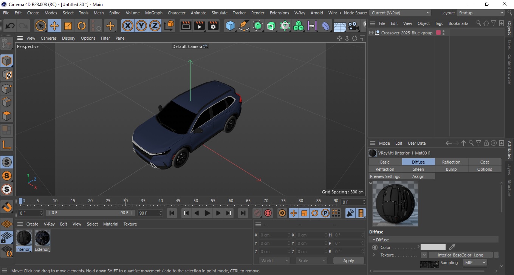Screen dimensions: 514x275
Task: Render to Picture Viewer
Action: [x=200, y=26]
